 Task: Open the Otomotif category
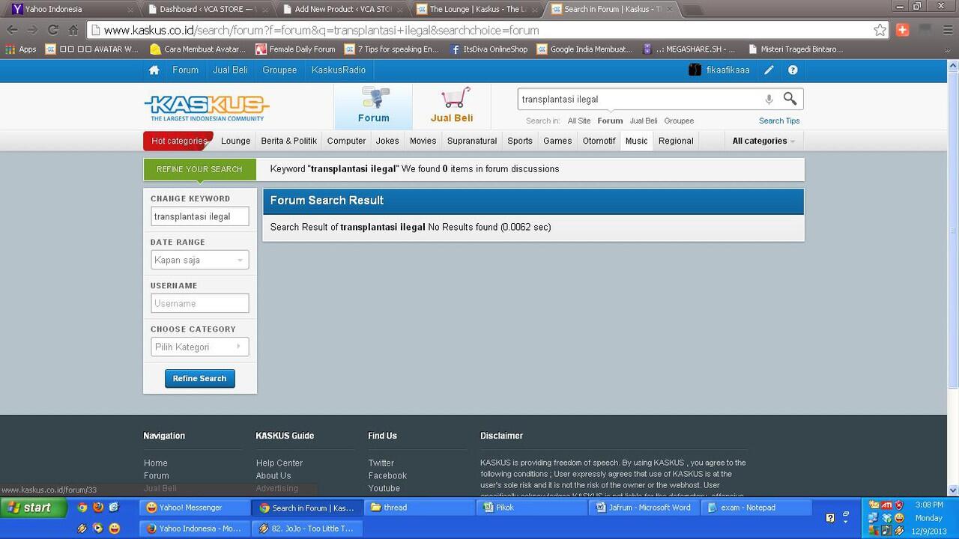(x=599, y=141)
